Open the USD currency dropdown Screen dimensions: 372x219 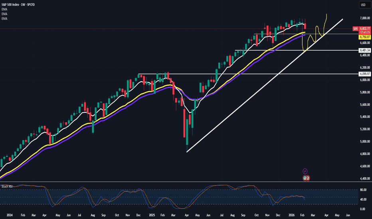[x=363, y=5]
